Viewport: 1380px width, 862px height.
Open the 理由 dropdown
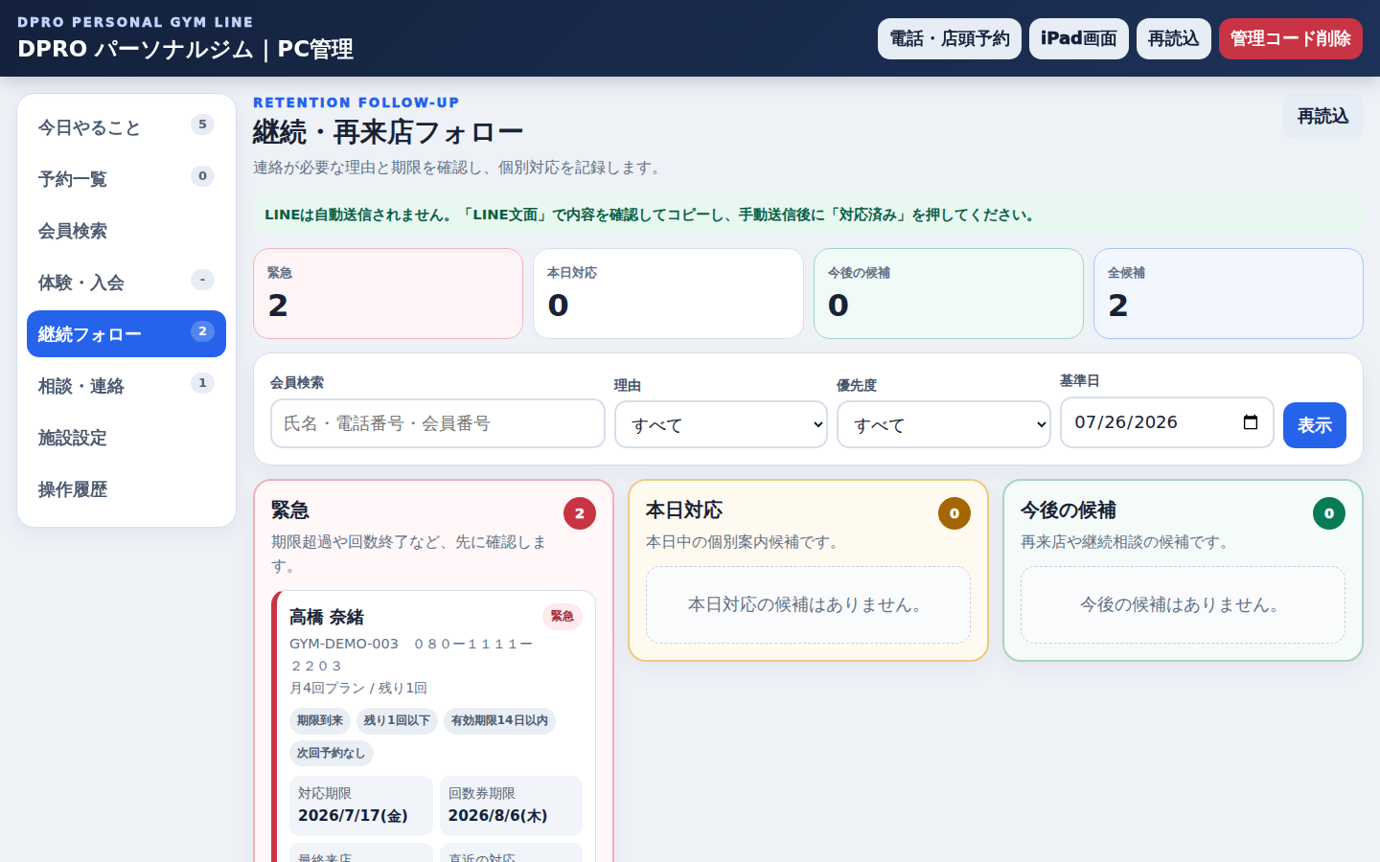(721, 424)
